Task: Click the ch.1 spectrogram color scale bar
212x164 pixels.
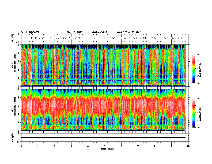Action: click(x=194, y=69)
